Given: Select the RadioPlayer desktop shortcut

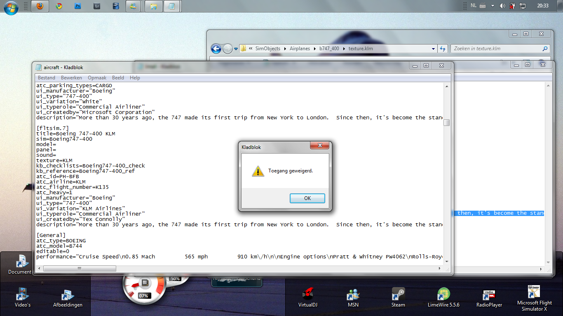Looking at the screenshot, I should (489, 297).
